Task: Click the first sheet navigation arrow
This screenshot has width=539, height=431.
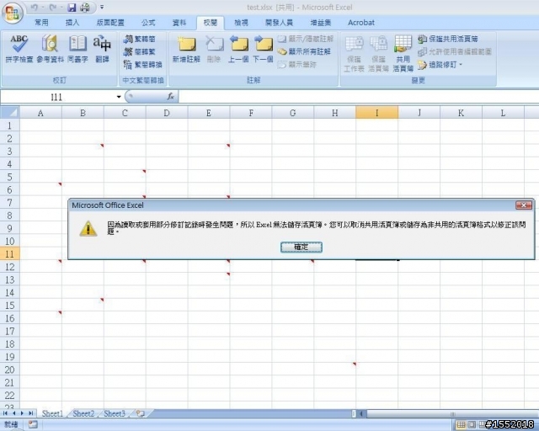Action: pyautogui.click(x=6, y=413)
